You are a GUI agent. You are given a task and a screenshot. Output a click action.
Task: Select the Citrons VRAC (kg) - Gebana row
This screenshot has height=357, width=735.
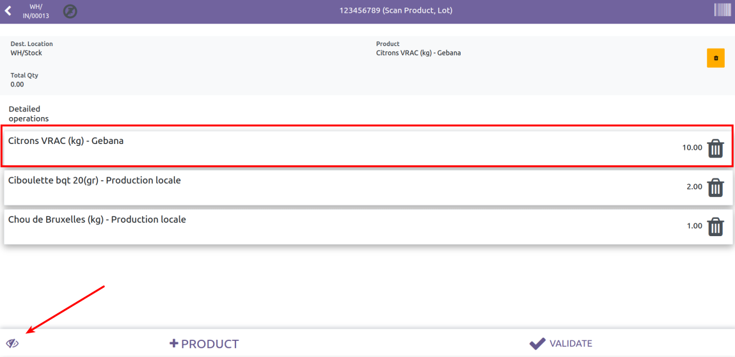click(x=256, y=148)
